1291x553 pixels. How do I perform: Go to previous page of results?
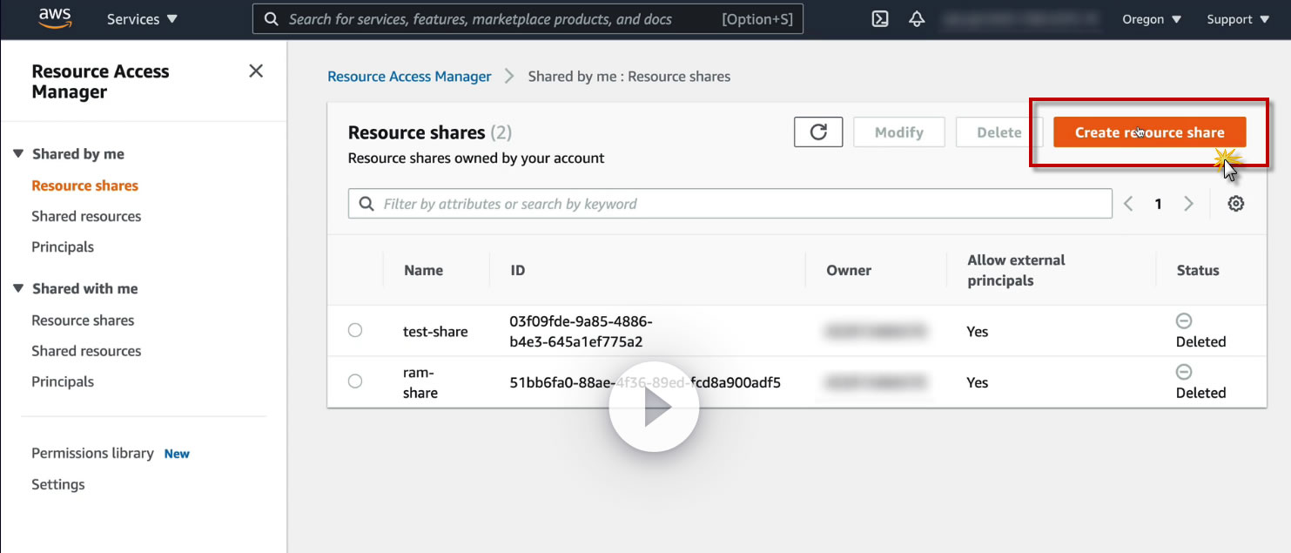pos(1128,204)
